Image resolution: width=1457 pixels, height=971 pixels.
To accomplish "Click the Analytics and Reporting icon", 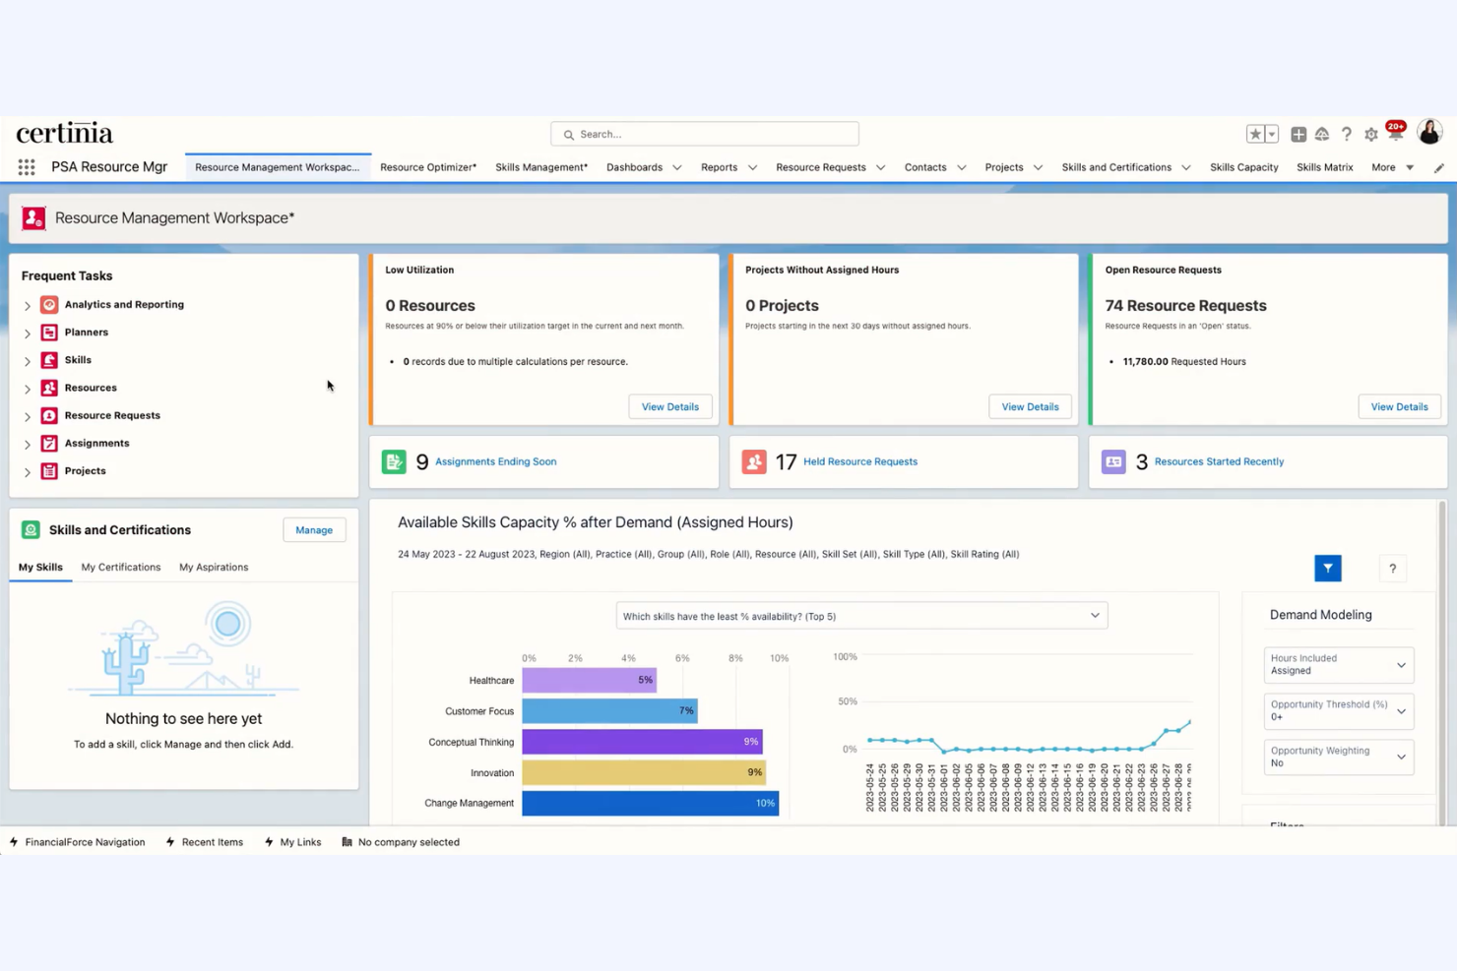I will point(48,304).
